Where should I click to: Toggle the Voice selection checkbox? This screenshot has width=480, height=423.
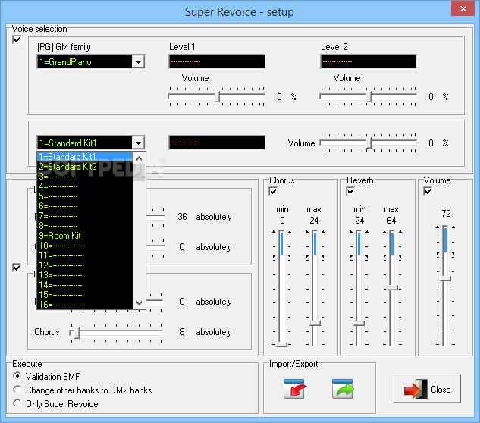pyautogui.click(x=17, y=39)
